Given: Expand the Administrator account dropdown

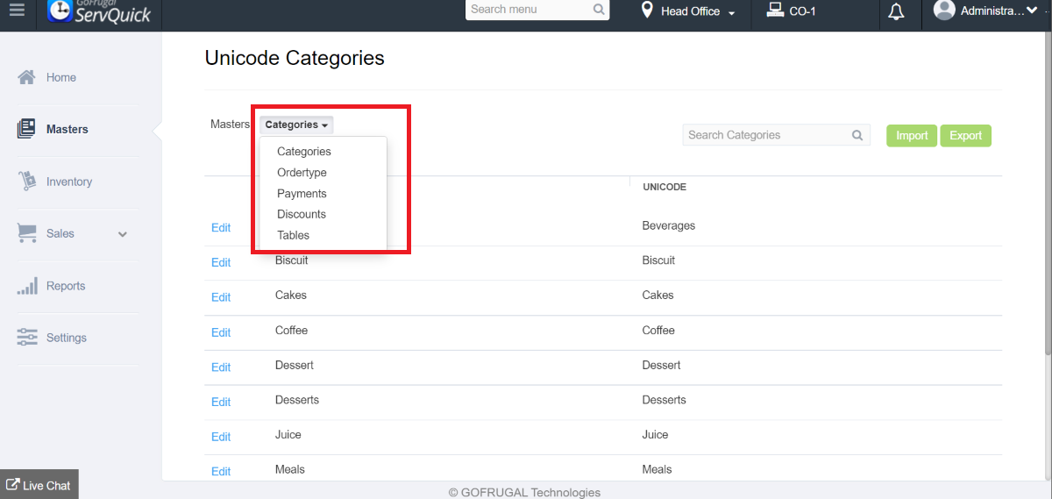Looking at the screenshot, I should [1031, 11].
